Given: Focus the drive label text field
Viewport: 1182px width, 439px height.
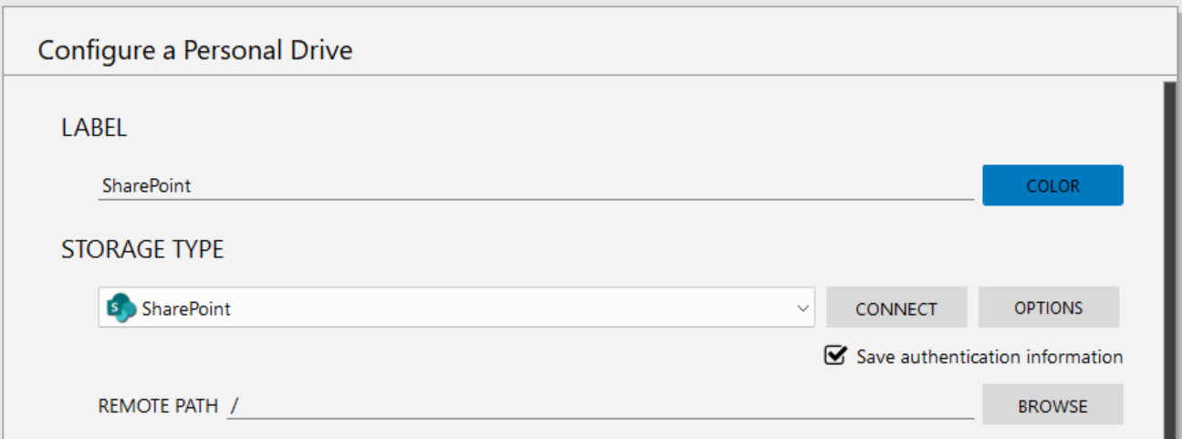Looking at the screenshot, I should [535, 185].
